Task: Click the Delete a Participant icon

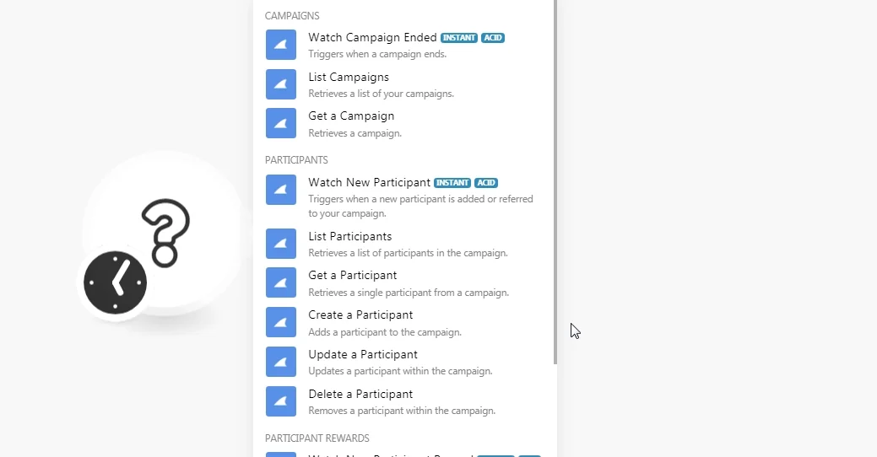Action: coord(281,401)
